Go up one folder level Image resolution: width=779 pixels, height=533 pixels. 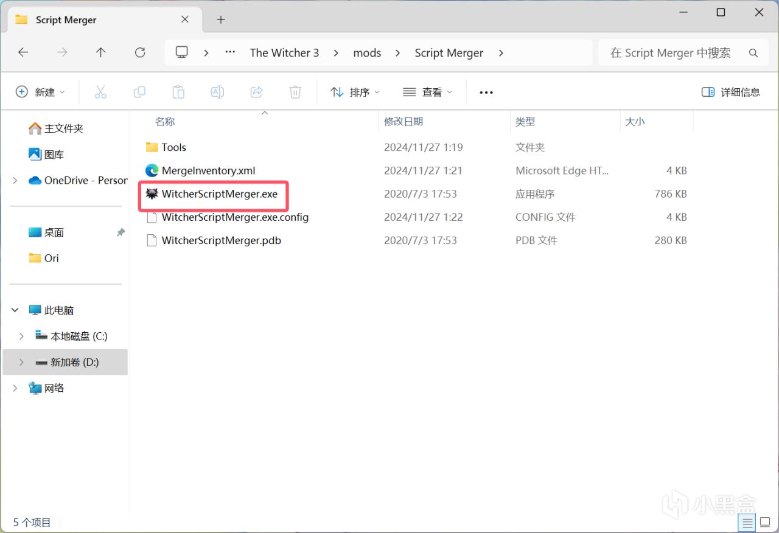[101, 53]
